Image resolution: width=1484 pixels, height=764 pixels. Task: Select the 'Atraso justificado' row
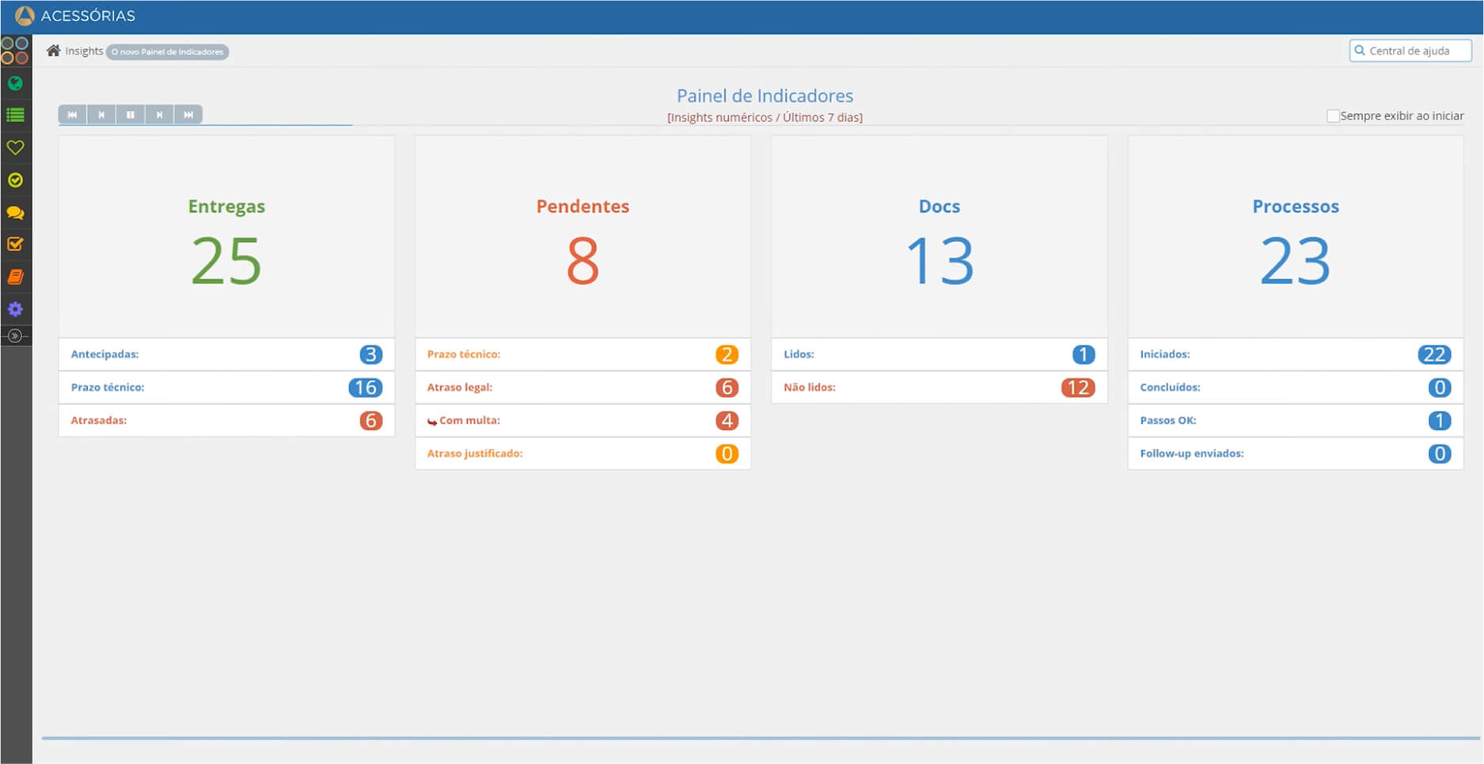pos(583,454)
